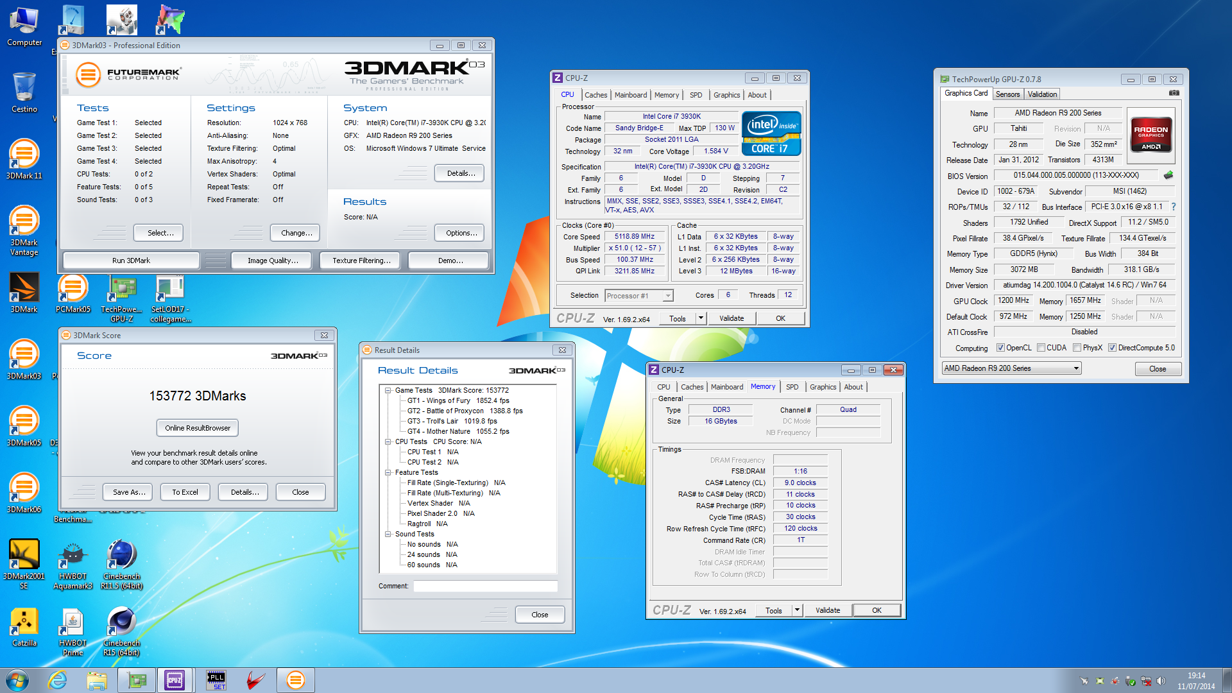Toggle the CUDA checkbox in GPU-Z

point(1041,348)
